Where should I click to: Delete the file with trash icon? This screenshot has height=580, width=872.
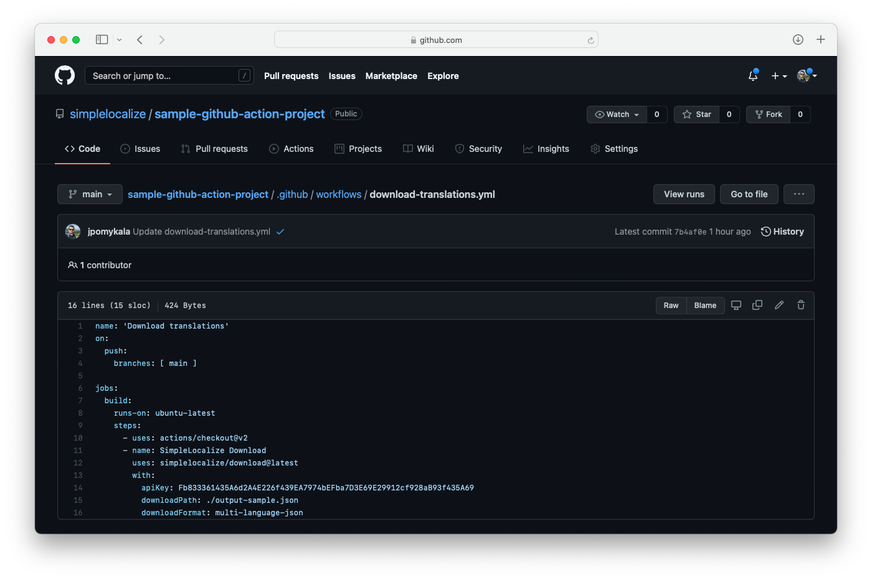(x=801, y=305)
